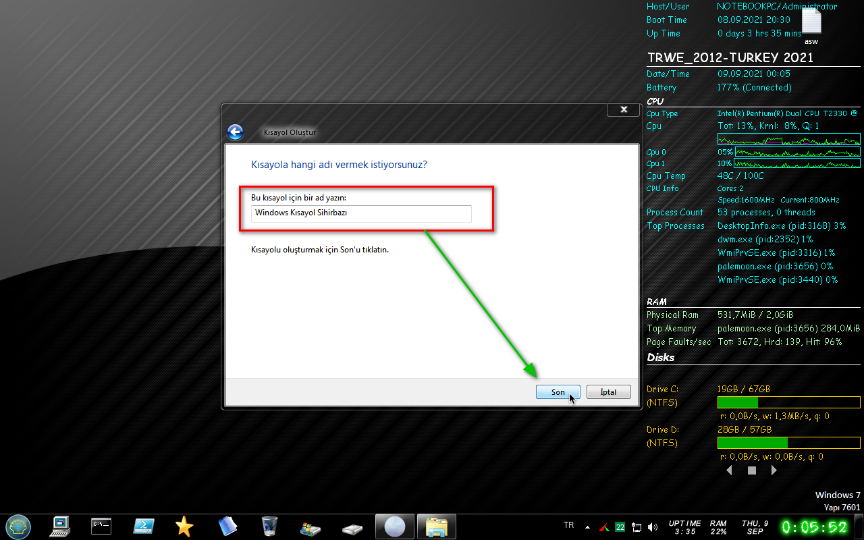Screen dimensions: 864x540
Task: Click the green 22 tray icon
Action: coord(620,526)
